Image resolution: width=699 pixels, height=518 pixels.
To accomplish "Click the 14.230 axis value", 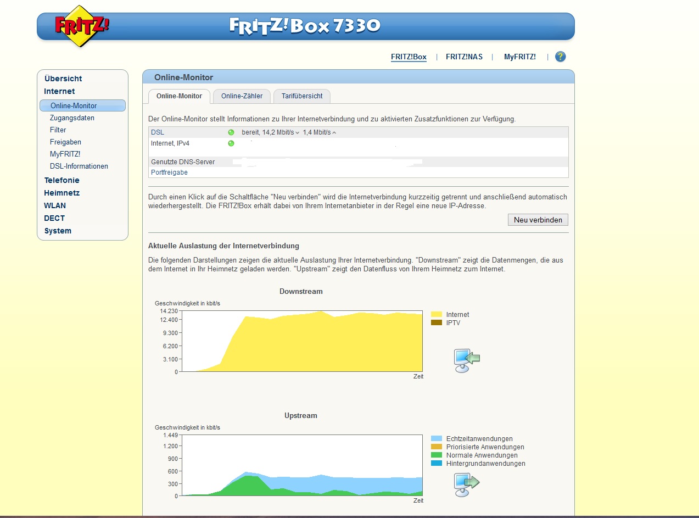I will [169, 311].
